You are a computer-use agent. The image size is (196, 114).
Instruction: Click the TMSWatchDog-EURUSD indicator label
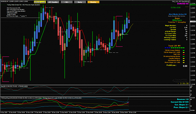tap(41, 98)
